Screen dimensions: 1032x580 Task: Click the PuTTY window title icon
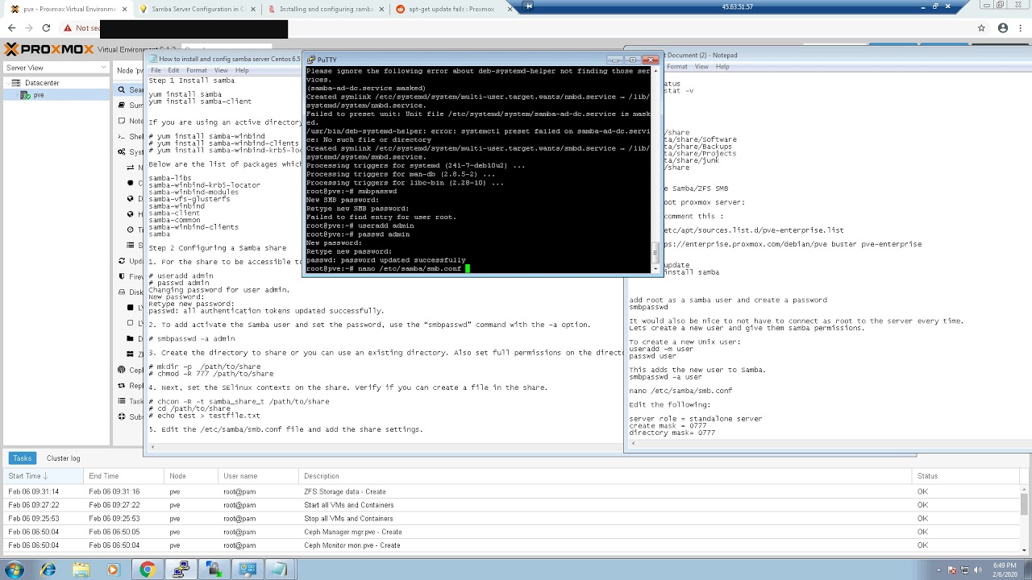click(x=311, y=60)
